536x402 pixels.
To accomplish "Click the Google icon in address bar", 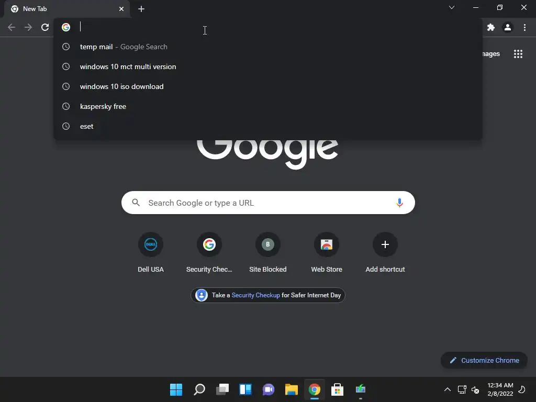I will point(66,27).
